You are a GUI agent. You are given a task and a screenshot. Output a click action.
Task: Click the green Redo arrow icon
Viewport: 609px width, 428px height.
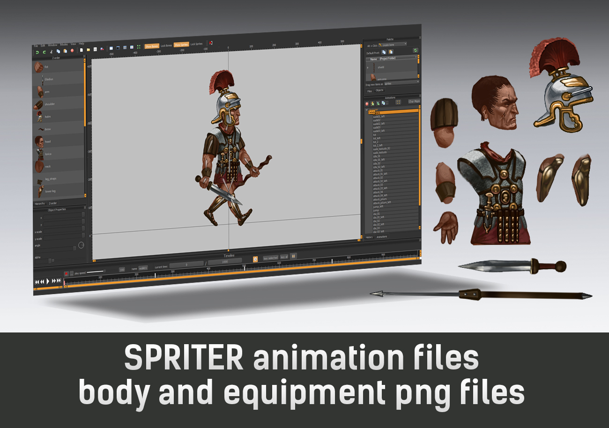point(44,52)
